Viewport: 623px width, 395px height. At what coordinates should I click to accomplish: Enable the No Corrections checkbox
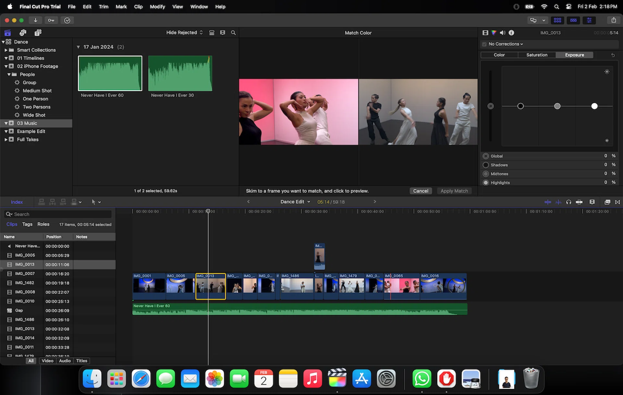[x=484, y=44]
